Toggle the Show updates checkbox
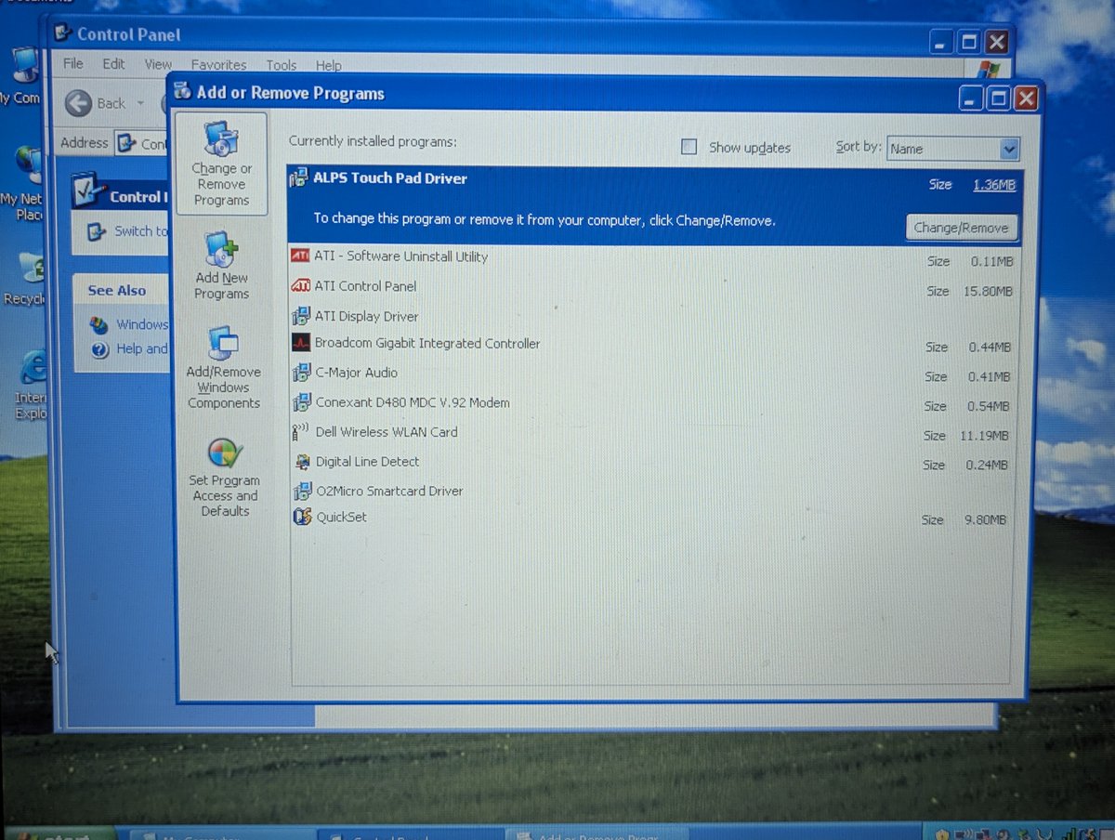Screen dimensions: 1115x840 coord(689,147)
